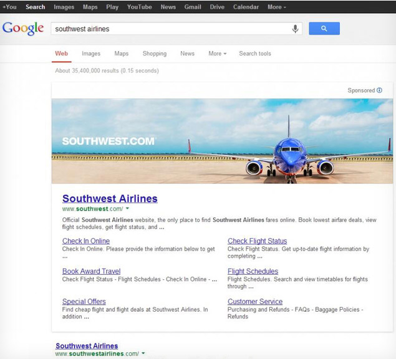This screenshot has width=396, height=359.
Task: Switch to the Shopping results tab
Action: (155, 54)
